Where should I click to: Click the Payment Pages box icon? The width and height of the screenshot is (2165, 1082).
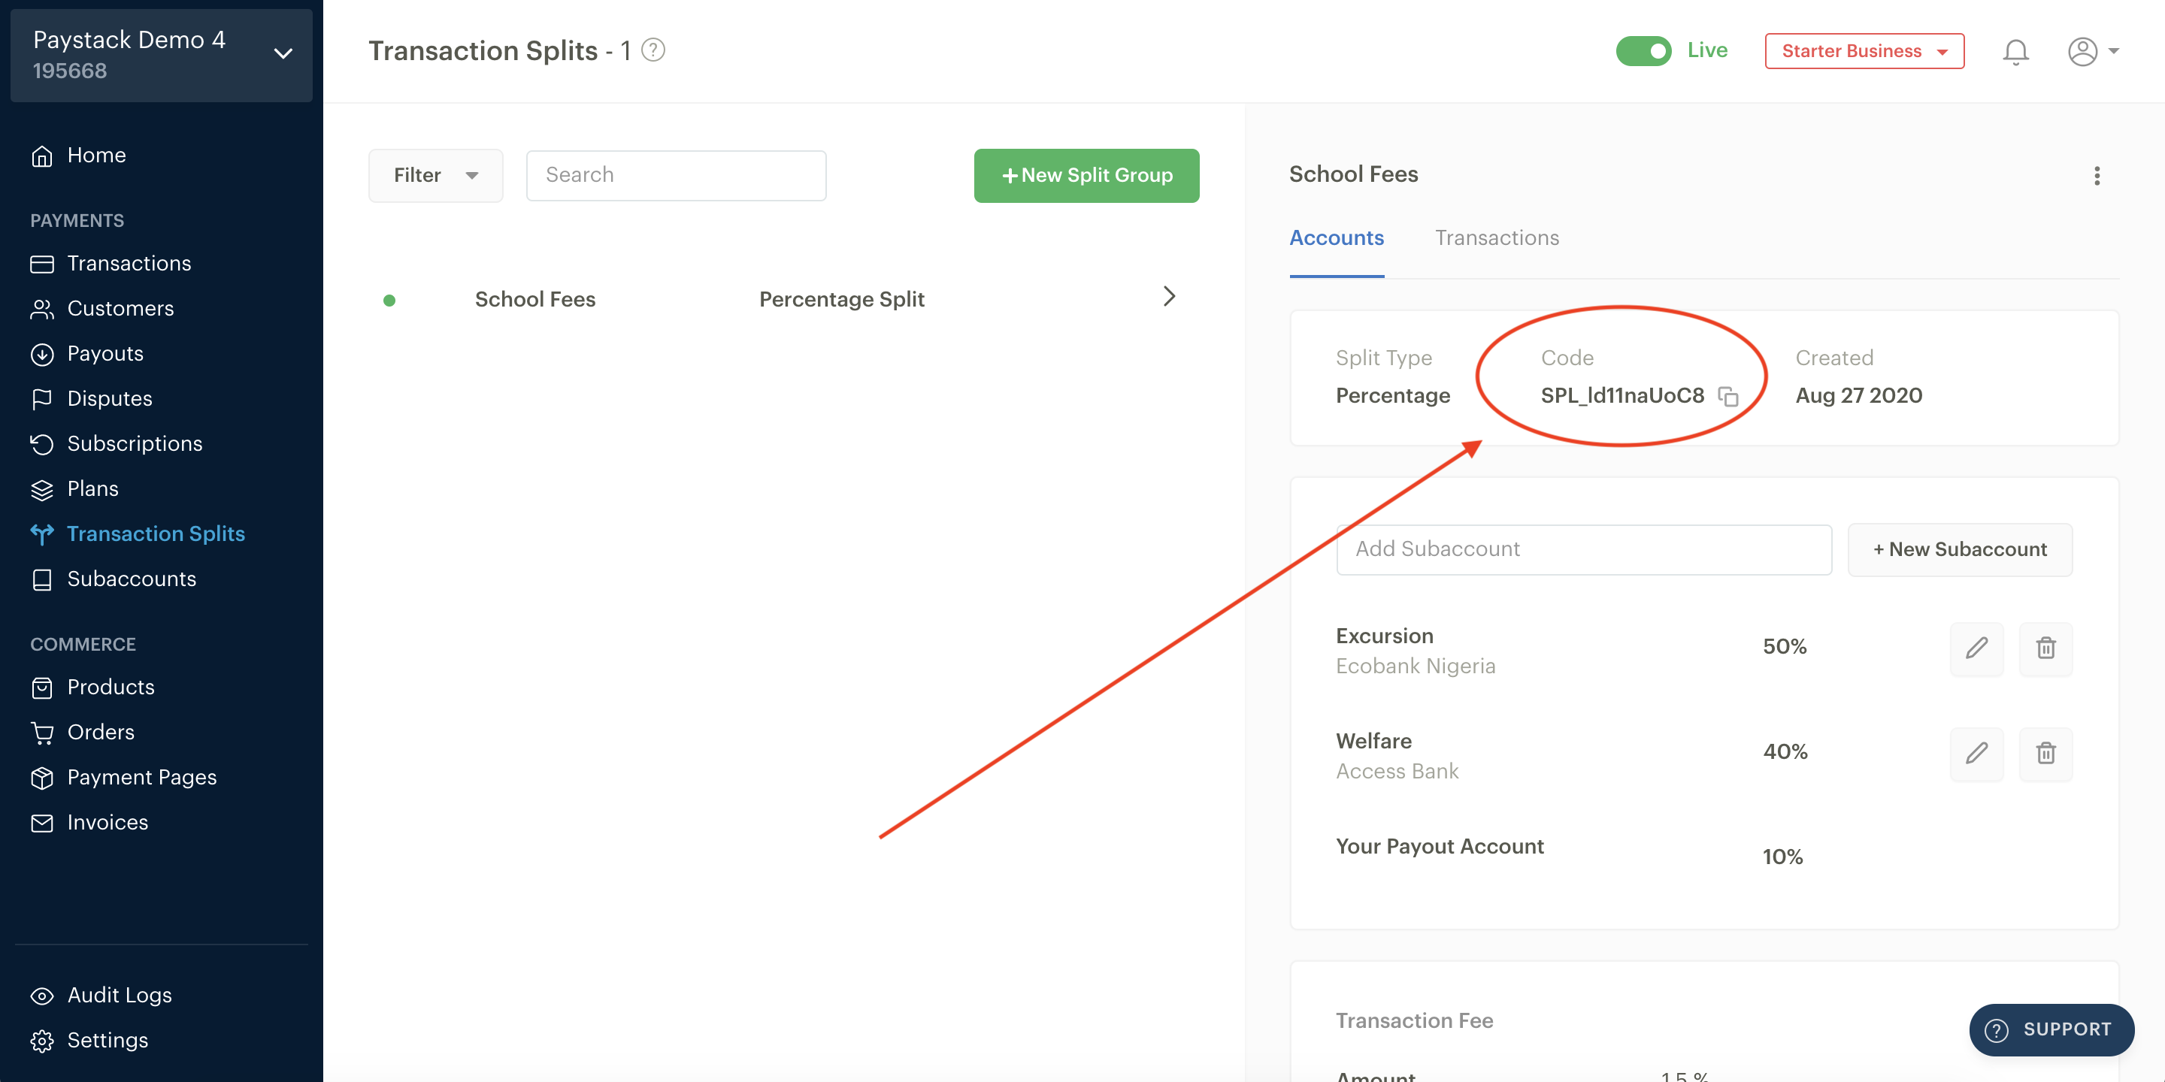coord(42,778)
